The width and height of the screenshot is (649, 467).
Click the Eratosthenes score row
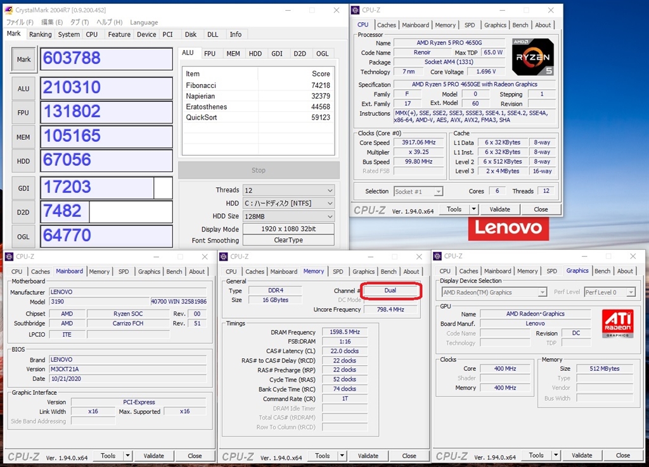click(258, 107)
